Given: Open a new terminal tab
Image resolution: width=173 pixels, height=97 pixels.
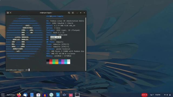Looking at the screenshot, I should (8, 13).
